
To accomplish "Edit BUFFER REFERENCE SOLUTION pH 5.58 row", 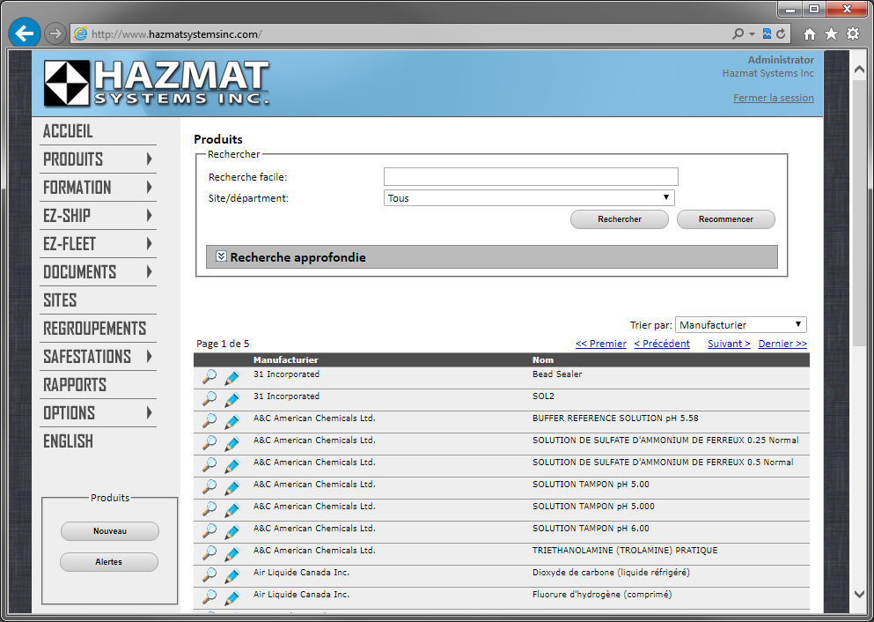I will 231,422.
